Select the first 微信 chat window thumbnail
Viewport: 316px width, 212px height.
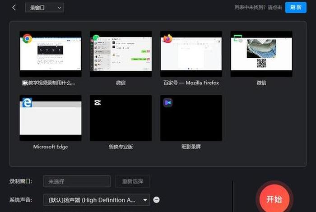(121, 54)
